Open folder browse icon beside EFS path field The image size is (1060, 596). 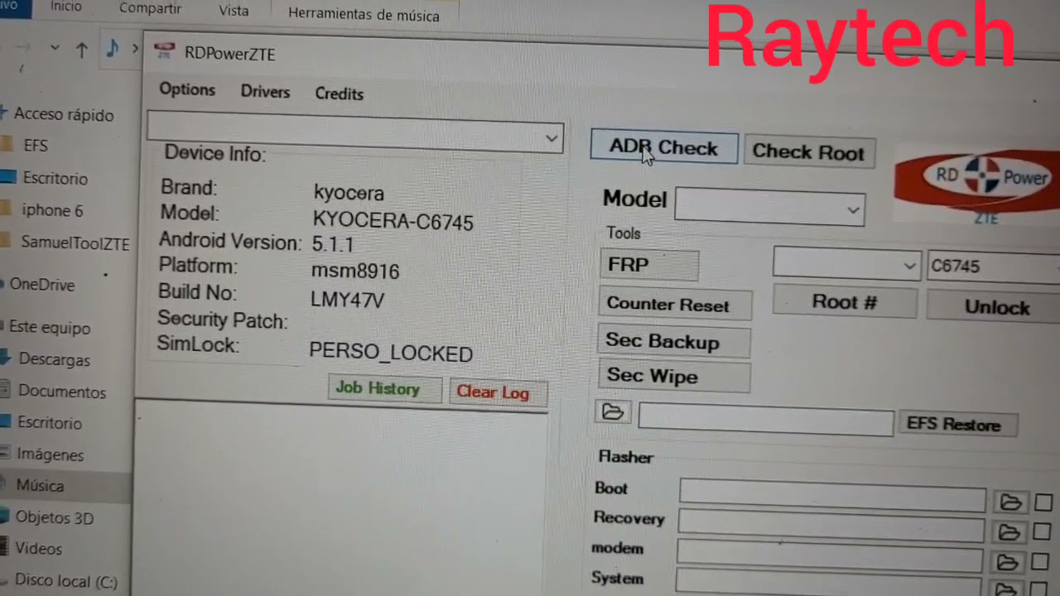[613, 411]
